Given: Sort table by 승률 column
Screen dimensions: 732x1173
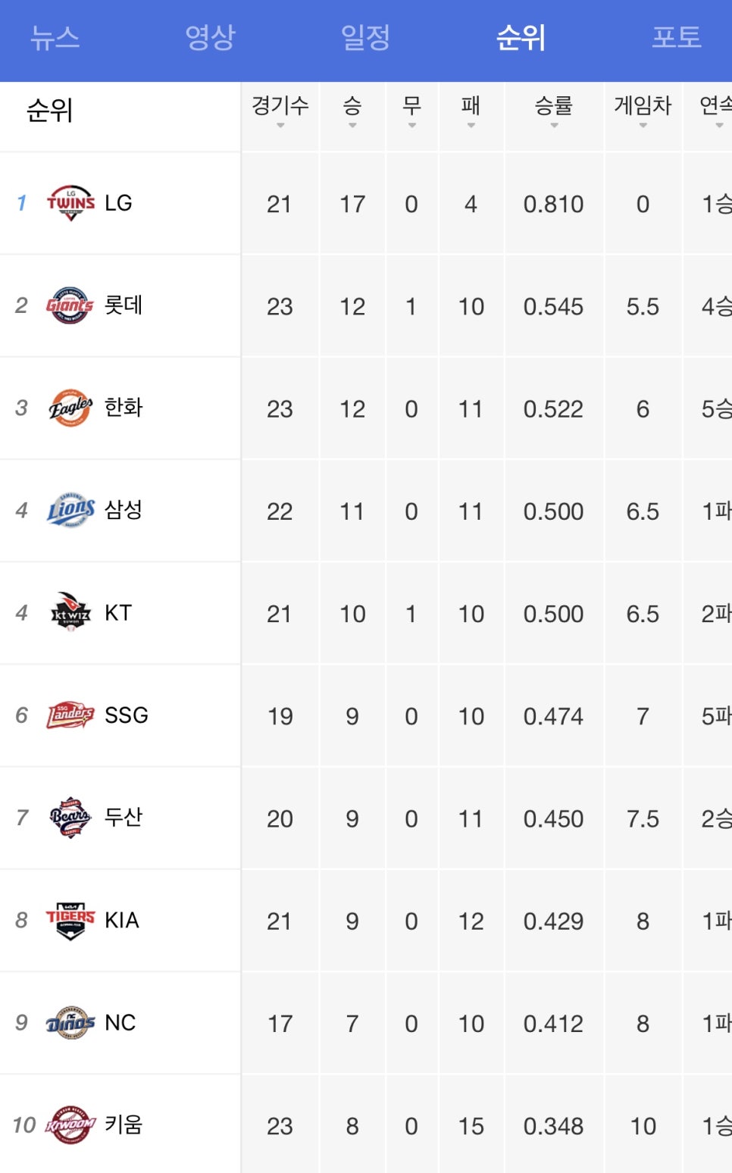Looking at the screenshot, I should (554, 111).
